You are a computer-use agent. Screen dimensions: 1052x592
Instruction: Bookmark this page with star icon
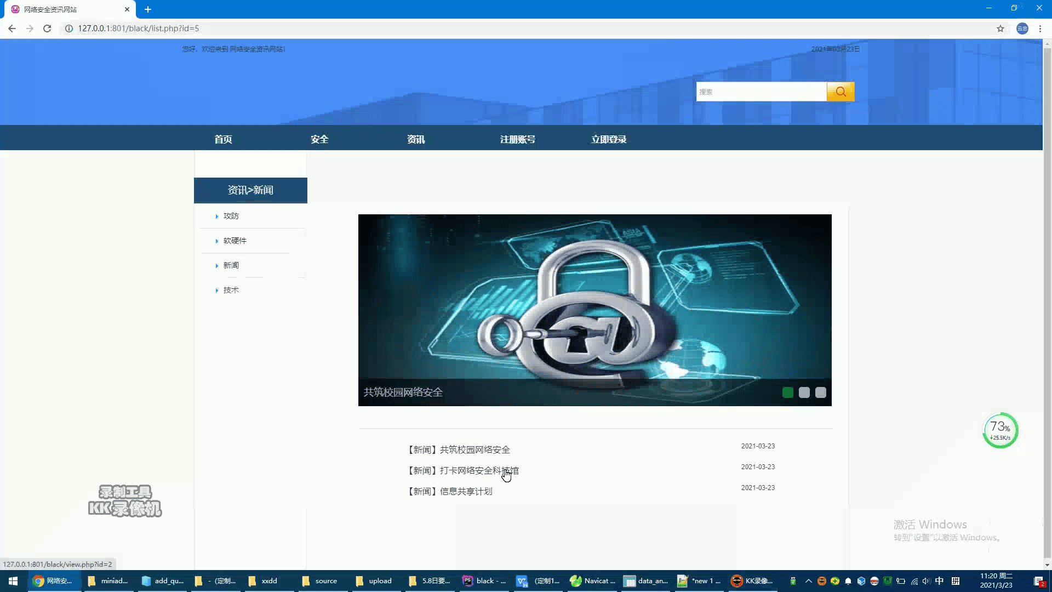(x=1000, y=29)
